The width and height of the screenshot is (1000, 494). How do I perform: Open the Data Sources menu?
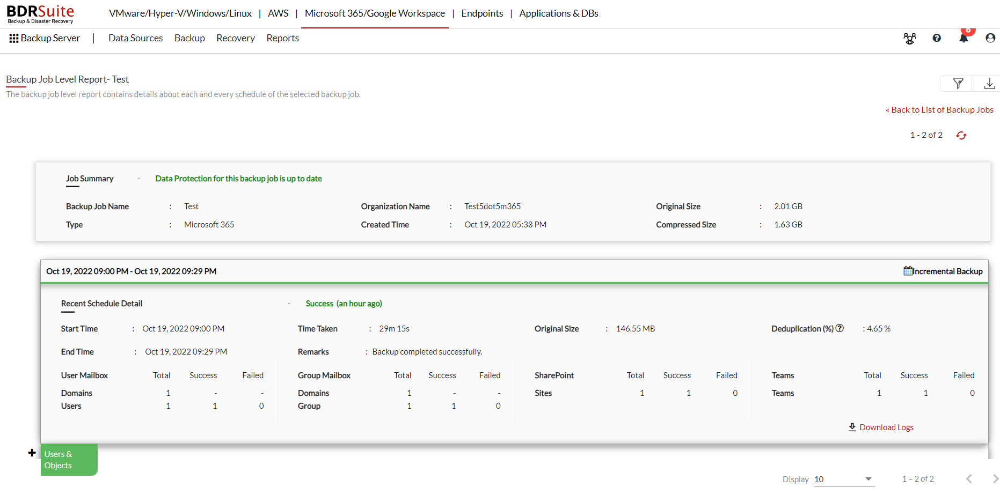136,38
